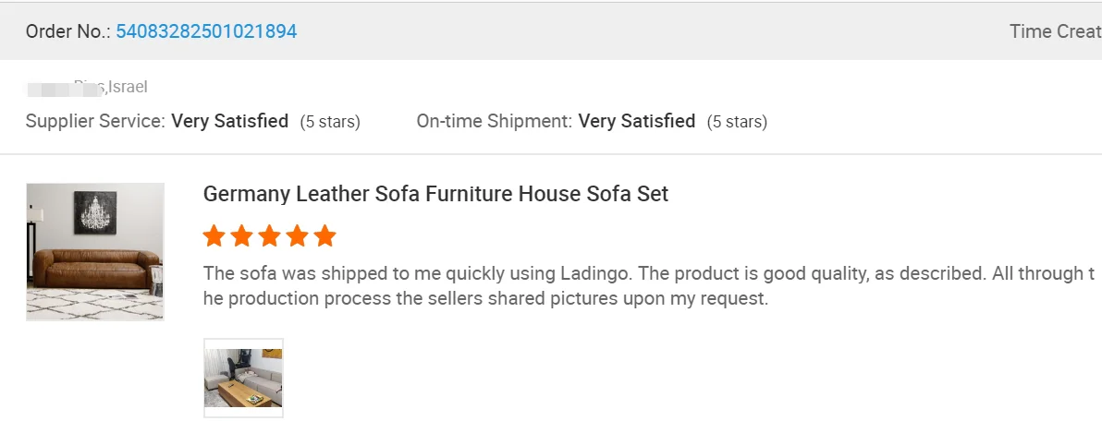Image resolution: width=1102 pixels, height=445 pixels.
Task: Click the brown leather sofa product thumbnail
Action: tap(95, 252)
